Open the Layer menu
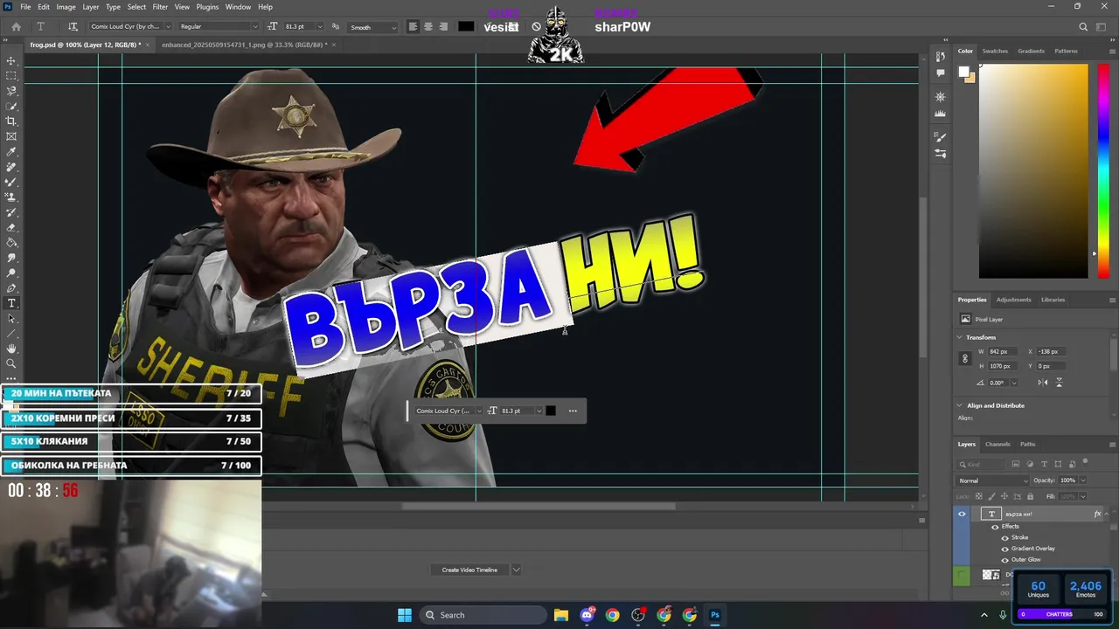 (91, 7)
